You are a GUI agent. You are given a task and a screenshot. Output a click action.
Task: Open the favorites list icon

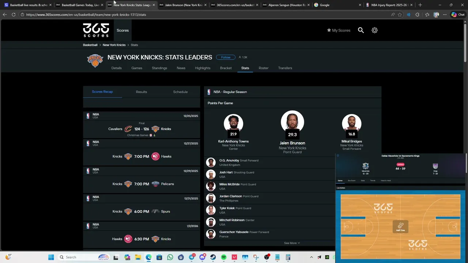427,15
